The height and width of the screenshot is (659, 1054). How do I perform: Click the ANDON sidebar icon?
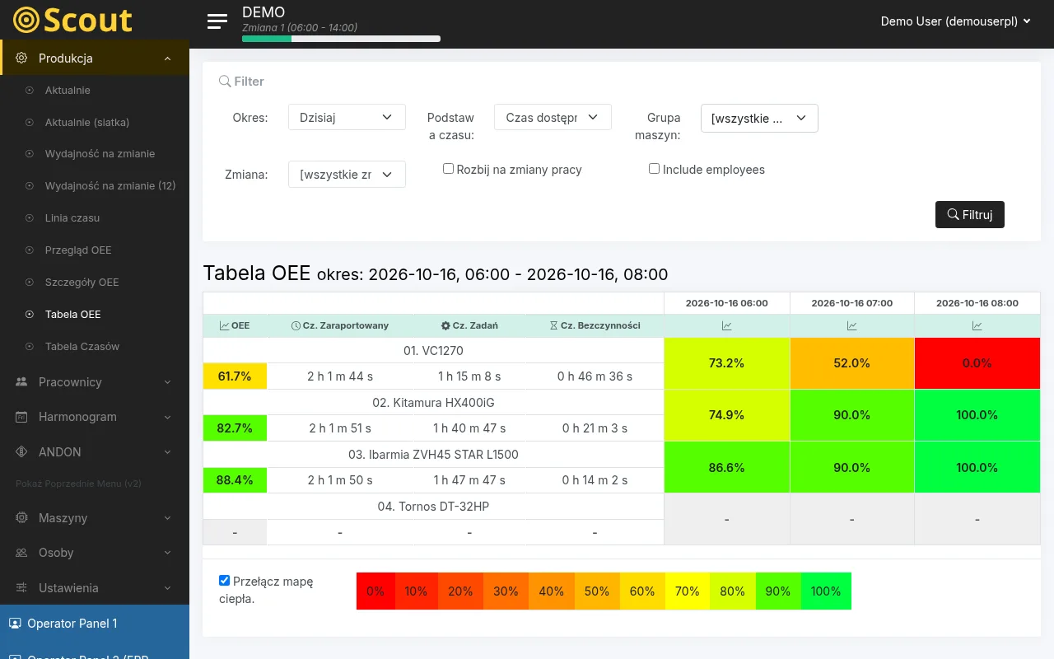(21, 452)
